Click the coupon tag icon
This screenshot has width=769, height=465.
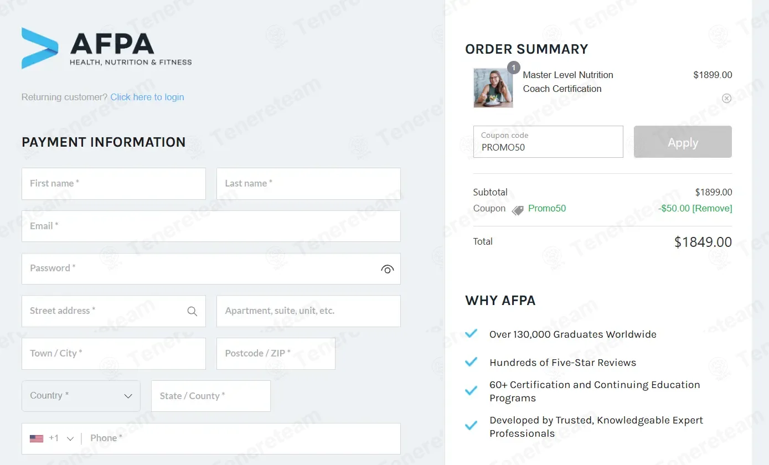518,210
